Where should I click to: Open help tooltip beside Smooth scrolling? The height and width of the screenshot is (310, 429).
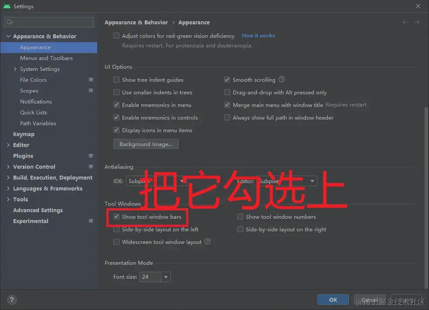[281, 80]
